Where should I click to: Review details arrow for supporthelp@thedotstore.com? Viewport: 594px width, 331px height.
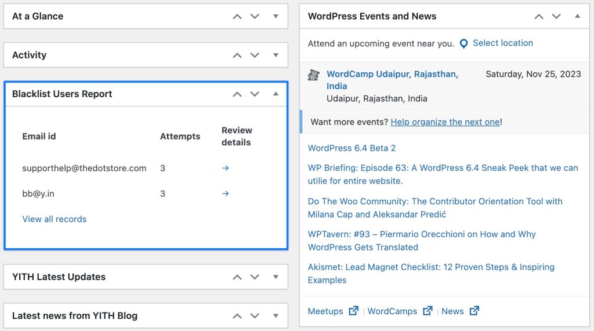(x=226, y=168)
